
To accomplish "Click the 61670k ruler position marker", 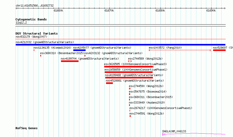I will (109, 10).
